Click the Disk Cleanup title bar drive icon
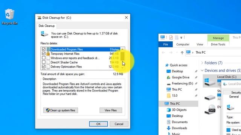Viewport: 241px width, 135px height. click(x=39, y=18)
